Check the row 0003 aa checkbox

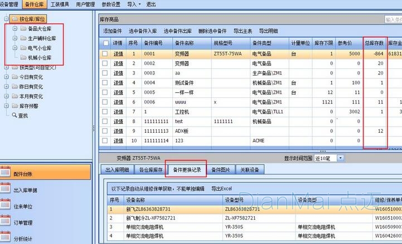point(105,73)
